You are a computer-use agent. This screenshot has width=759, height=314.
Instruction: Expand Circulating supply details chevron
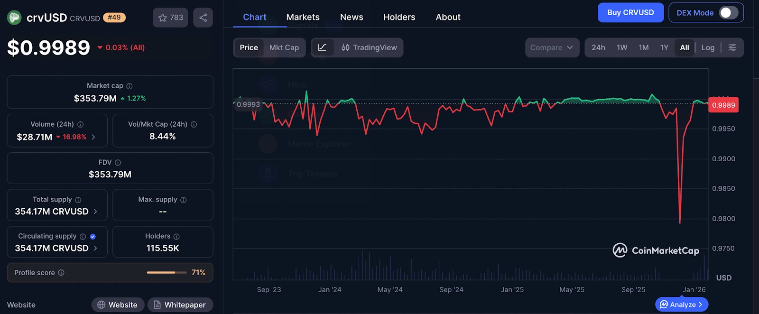[95, 248]
